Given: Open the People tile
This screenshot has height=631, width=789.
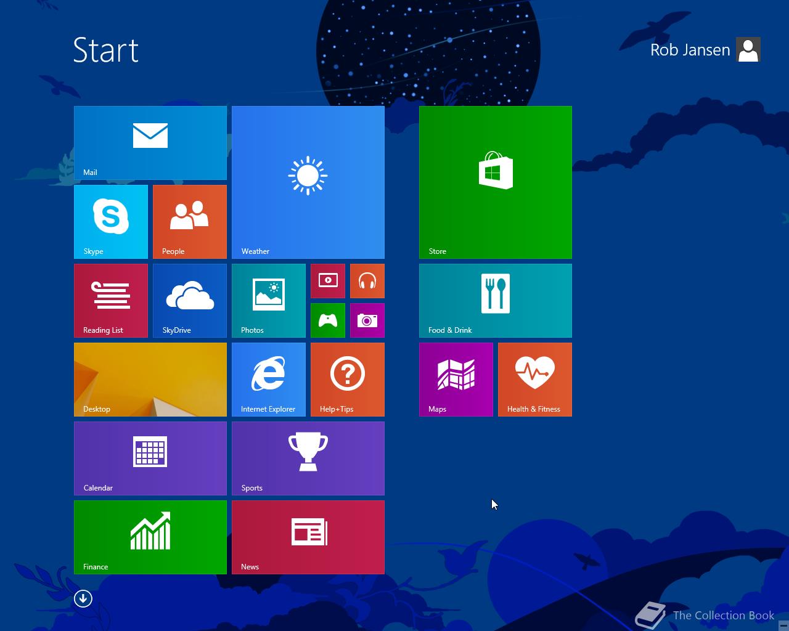Looking at the screenshot, I should point(190,222).
